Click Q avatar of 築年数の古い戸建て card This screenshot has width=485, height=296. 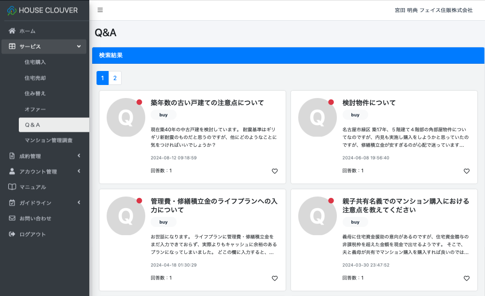pos(126,117)
